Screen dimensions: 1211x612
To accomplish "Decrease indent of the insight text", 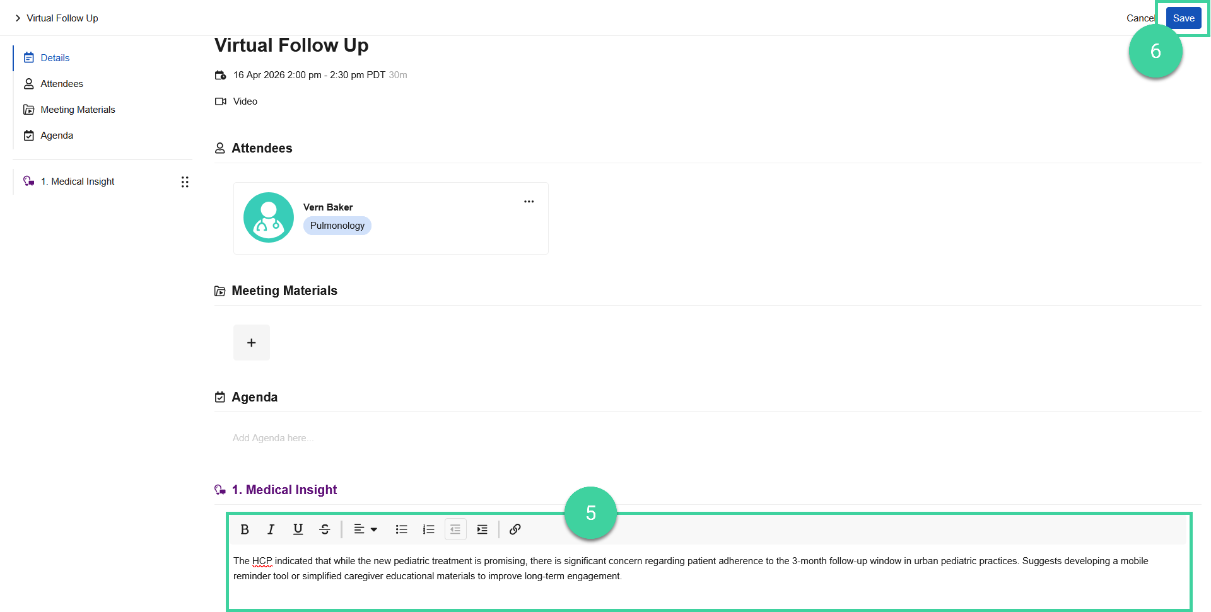I will [x=455, y=529].
